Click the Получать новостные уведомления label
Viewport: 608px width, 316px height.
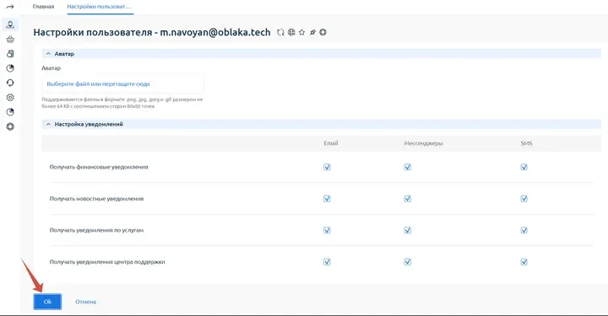[x=96, y=199]
